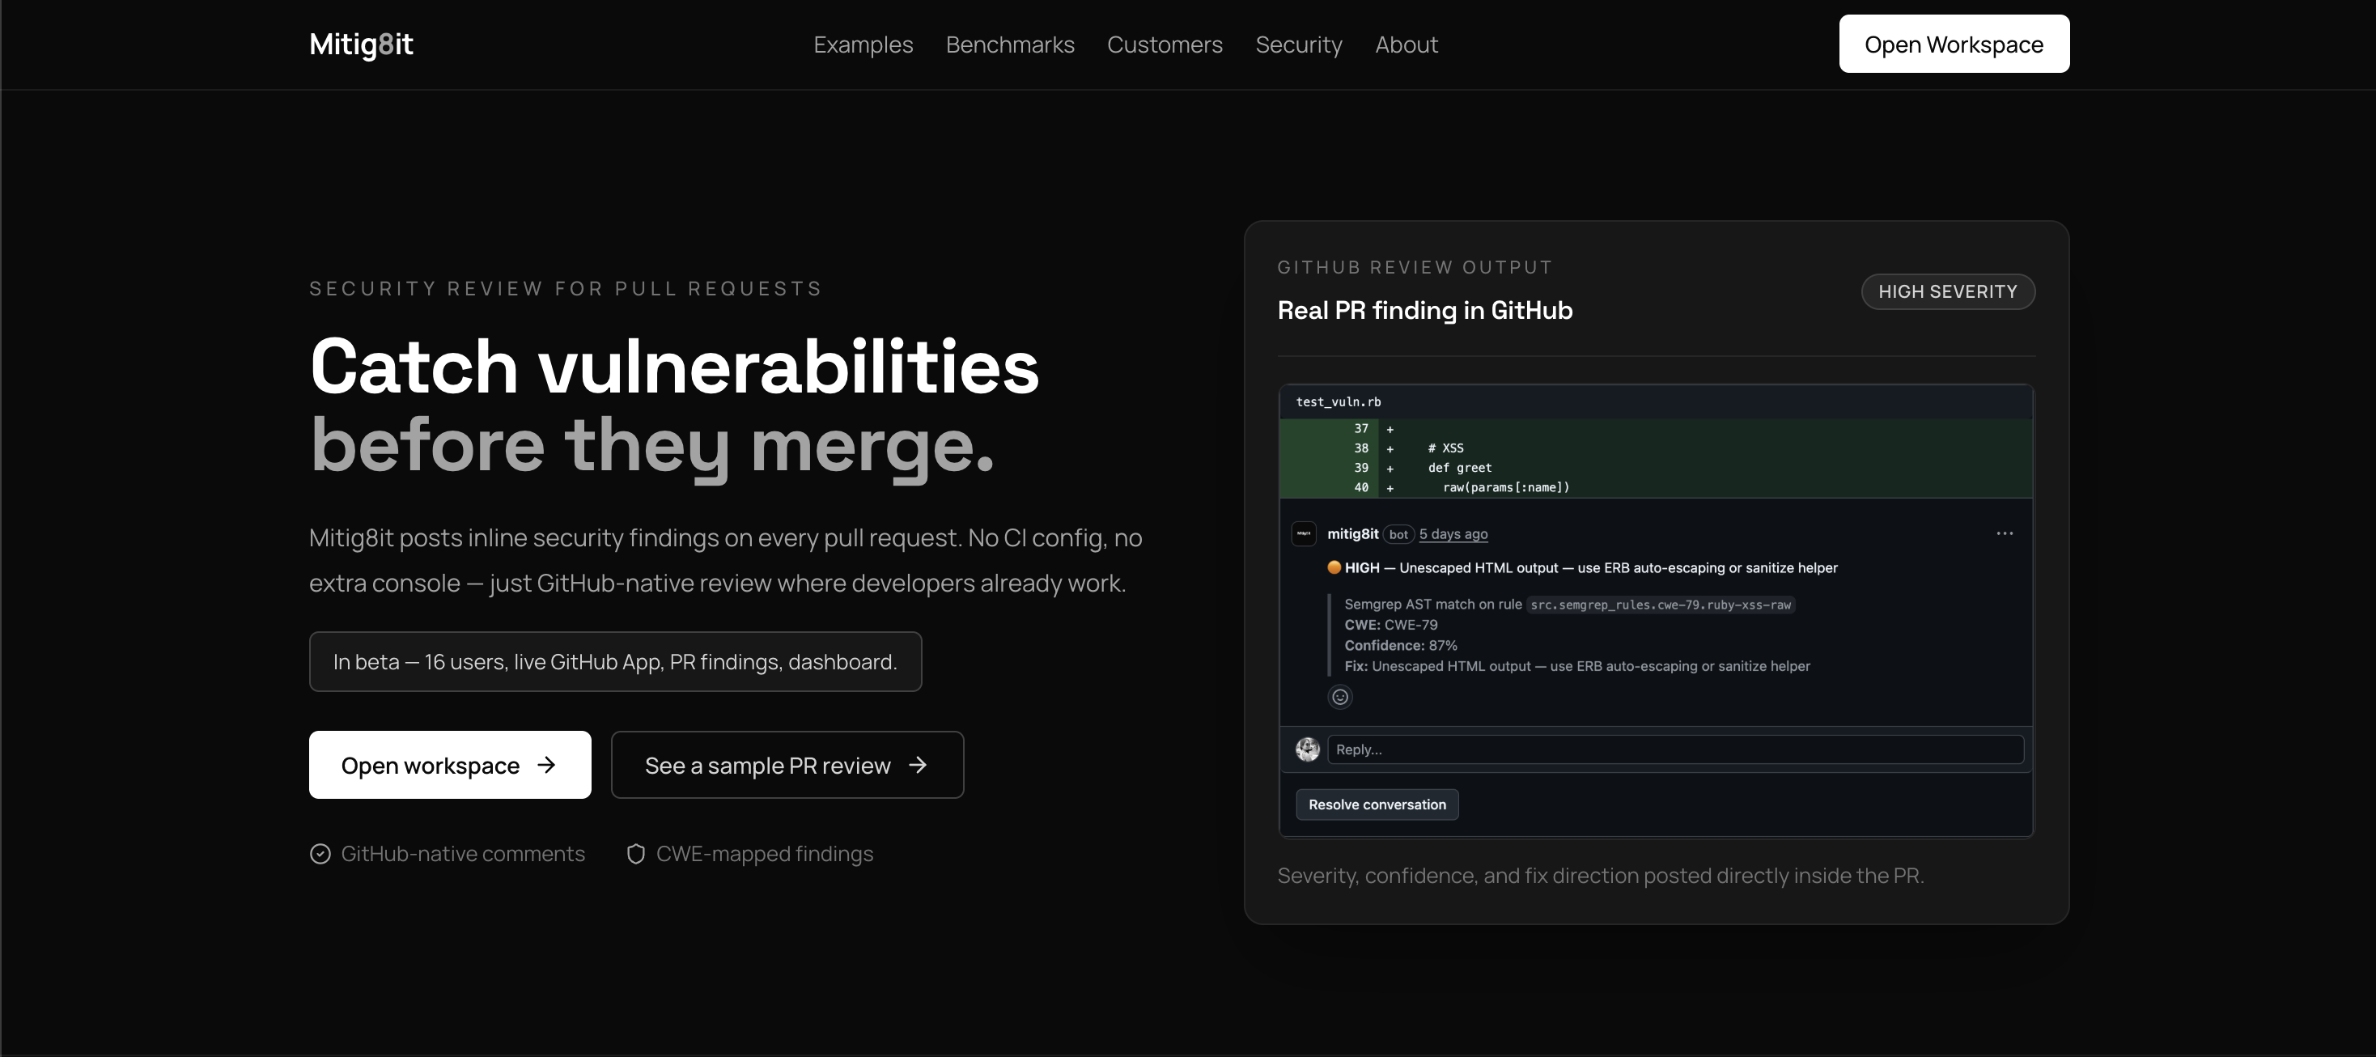Click the HIGH SEVERITY badge
The width and height of the screenshot is (2376, 1057).
pyautogui.click(x=1948, y=291)
